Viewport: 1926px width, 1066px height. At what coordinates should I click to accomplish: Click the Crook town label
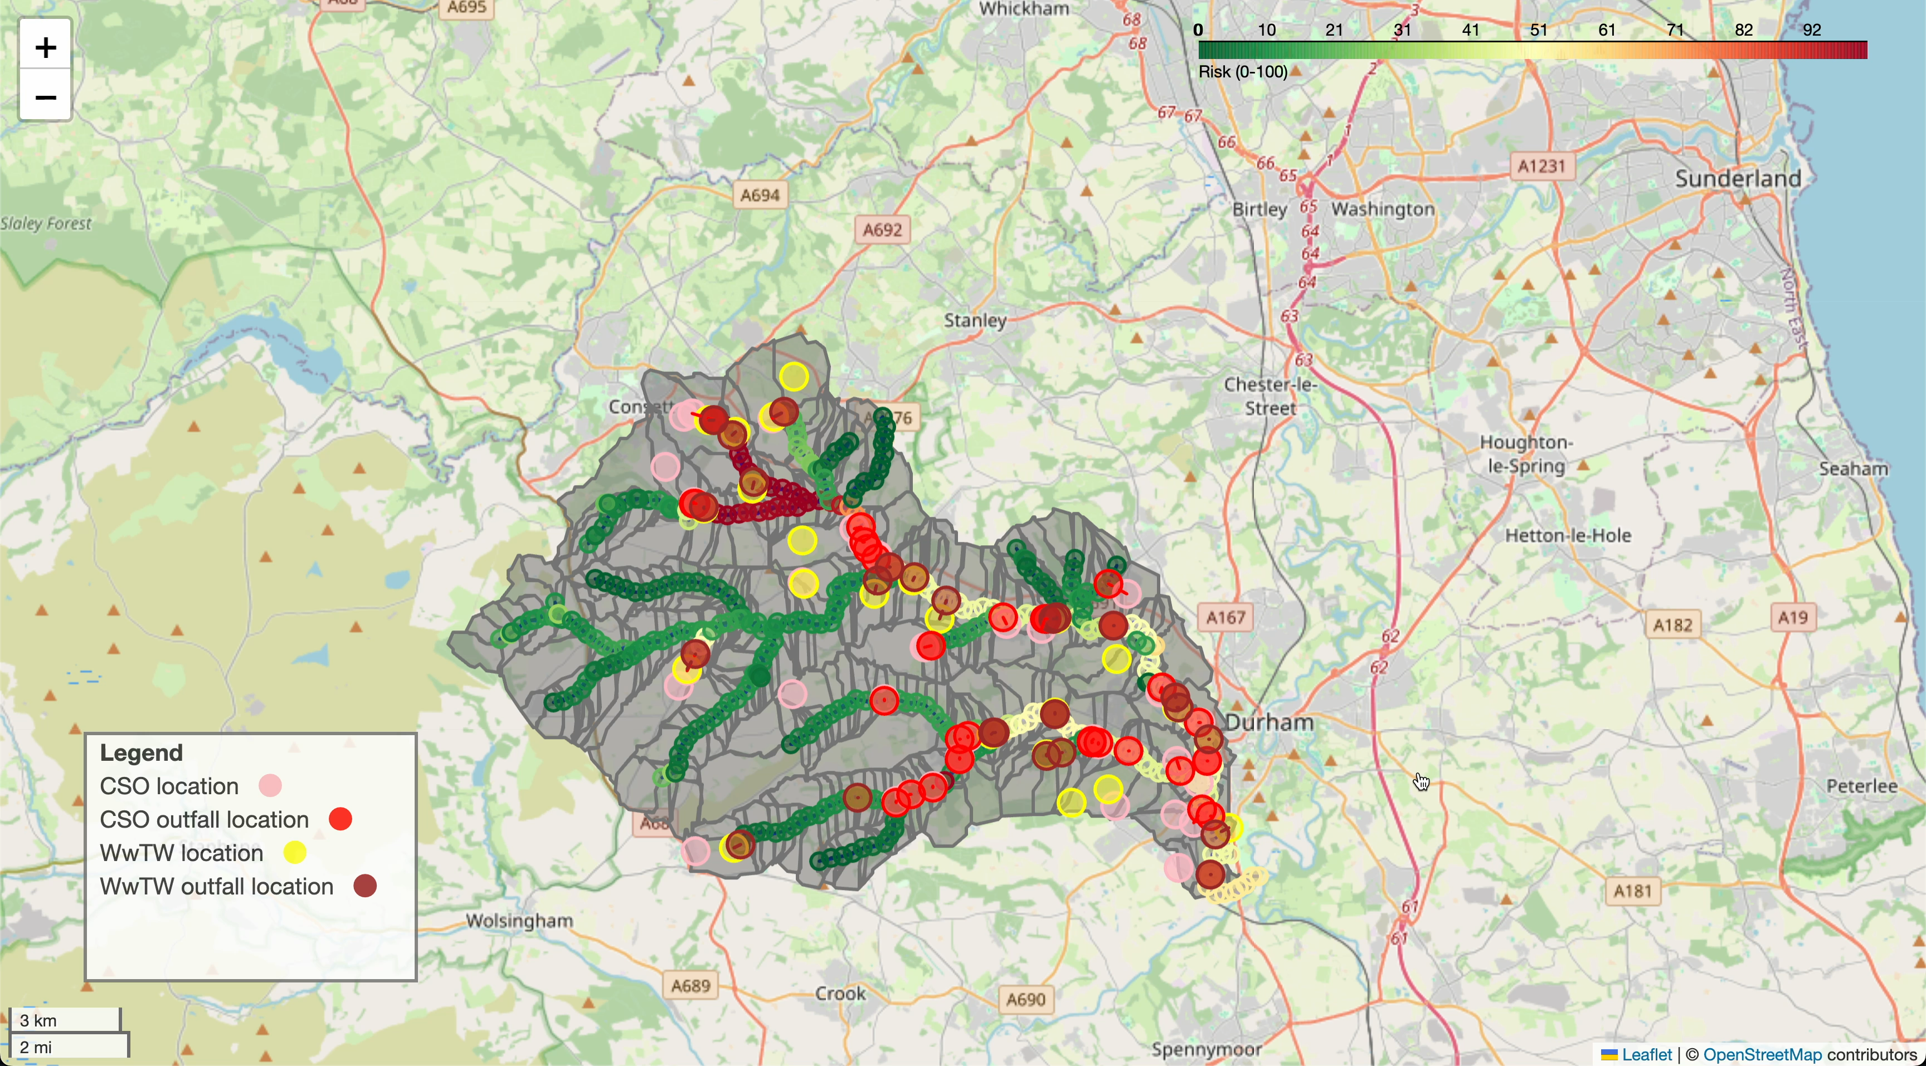(840, 994)
